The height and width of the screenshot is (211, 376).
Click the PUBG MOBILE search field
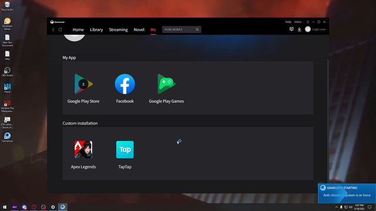182,29
